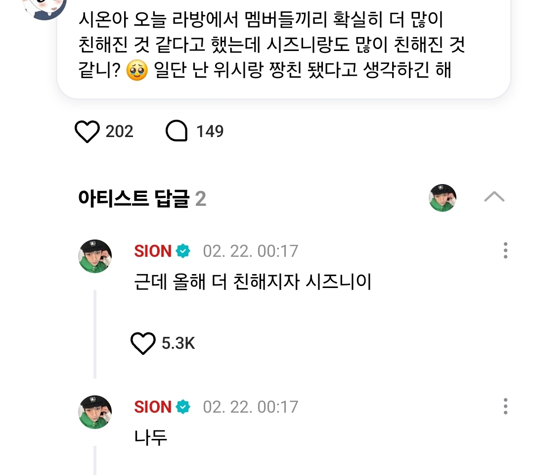Tap the 149 comment count

click(x=210, y=132)
